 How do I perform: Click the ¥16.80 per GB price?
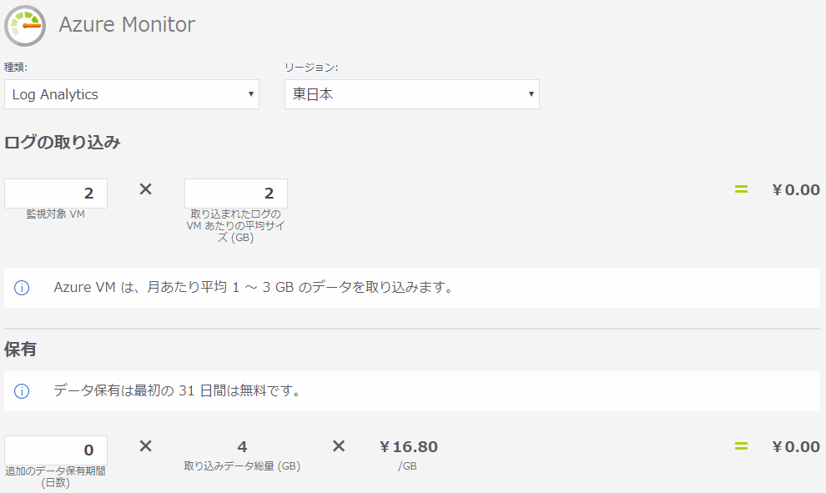[x=408, y=447]
